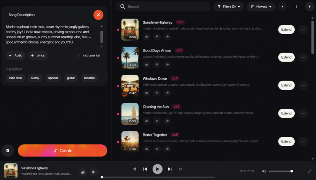Open the Newest sort dropdown
The height and width of the screenshot is (180, 316).
point(261,7)
